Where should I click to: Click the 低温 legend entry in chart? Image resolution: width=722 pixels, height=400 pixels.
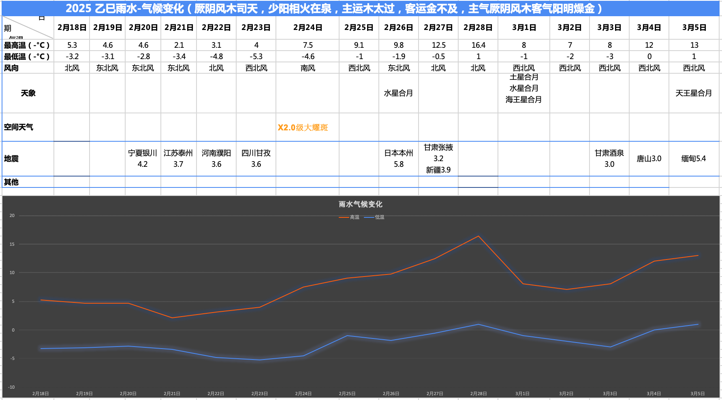(x=374, y=217)
